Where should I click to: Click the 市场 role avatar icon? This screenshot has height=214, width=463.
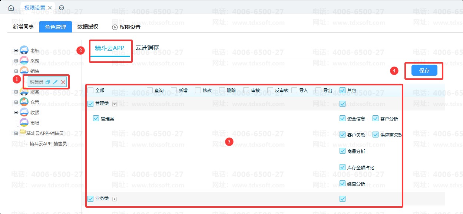click(x=24, y=123)
